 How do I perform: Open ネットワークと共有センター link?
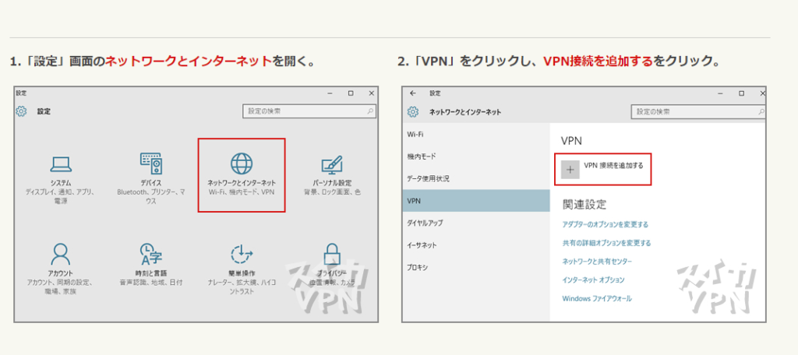click(597, 262)
